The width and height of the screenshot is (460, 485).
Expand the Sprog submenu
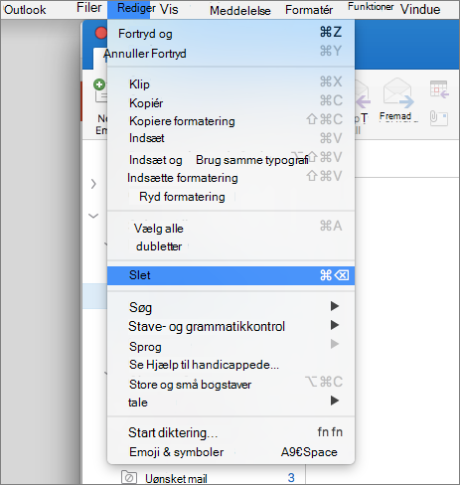[x=230, y=346]
